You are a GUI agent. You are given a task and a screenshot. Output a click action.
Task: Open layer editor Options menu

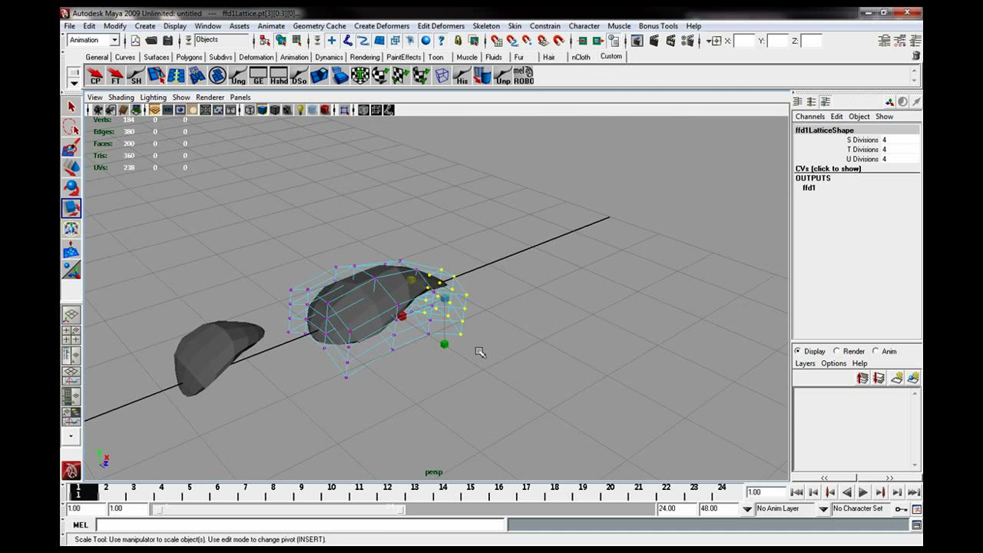(833, 363)
